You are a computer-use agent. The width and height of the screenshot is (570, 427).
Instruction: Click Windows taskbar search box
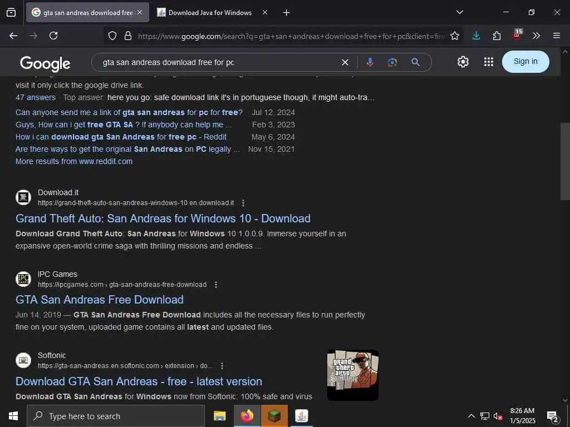(x=116, y=416)
